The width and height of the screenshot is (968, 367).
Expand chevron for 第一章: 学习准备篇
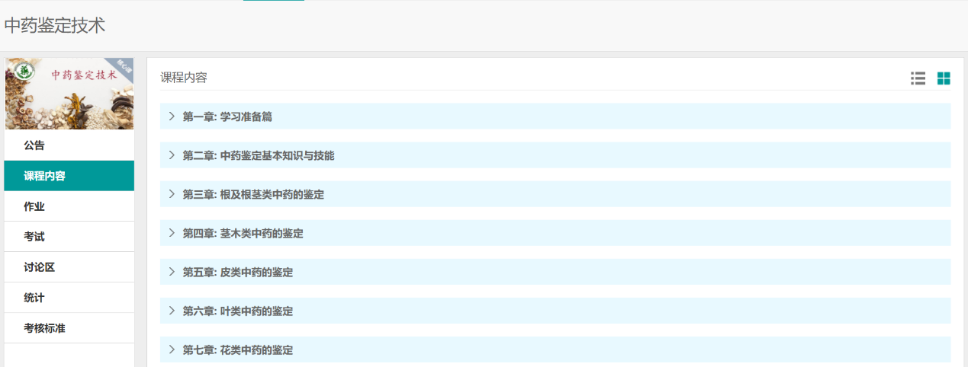click(x=172, y=116)
